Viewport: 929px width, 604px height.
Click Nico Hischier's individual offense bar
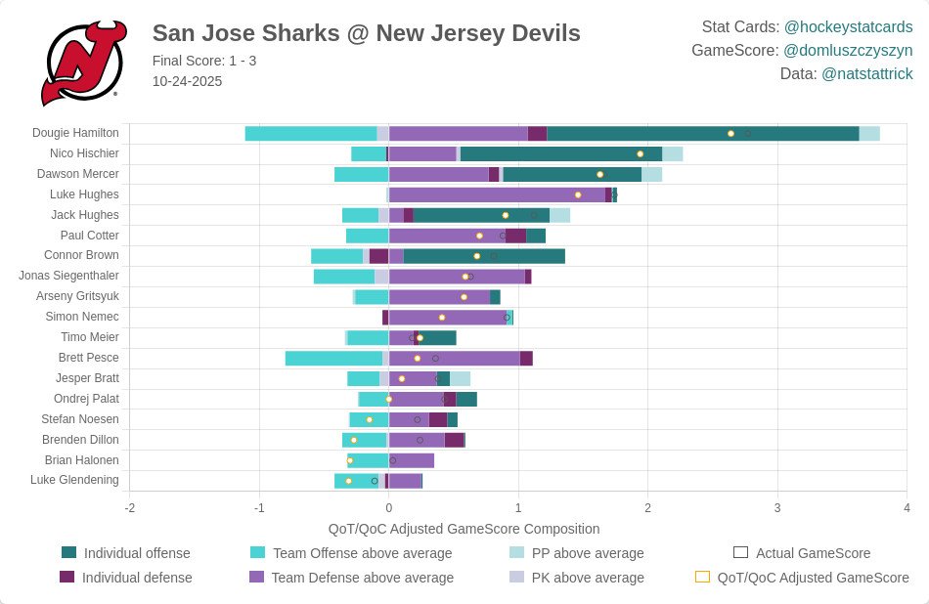coord(560,154)
